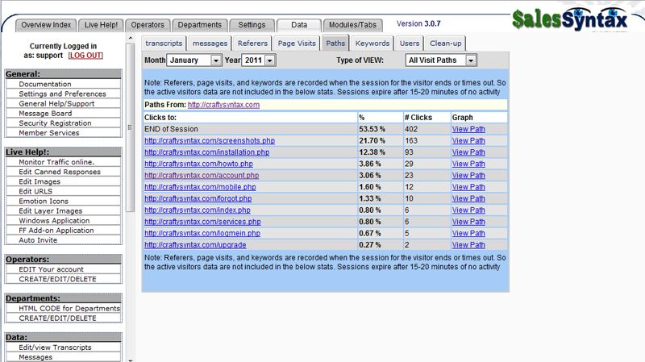Screen dimensions: 645x362
Task: Select the Paths sub-tab
Action: [x=335, y=44]
